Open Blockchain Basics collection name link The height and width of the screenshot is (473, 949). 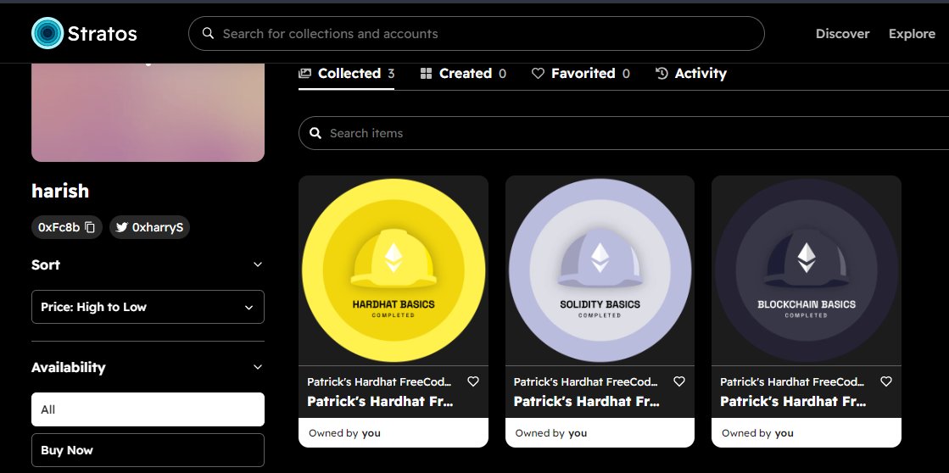[x=792, y=381]
